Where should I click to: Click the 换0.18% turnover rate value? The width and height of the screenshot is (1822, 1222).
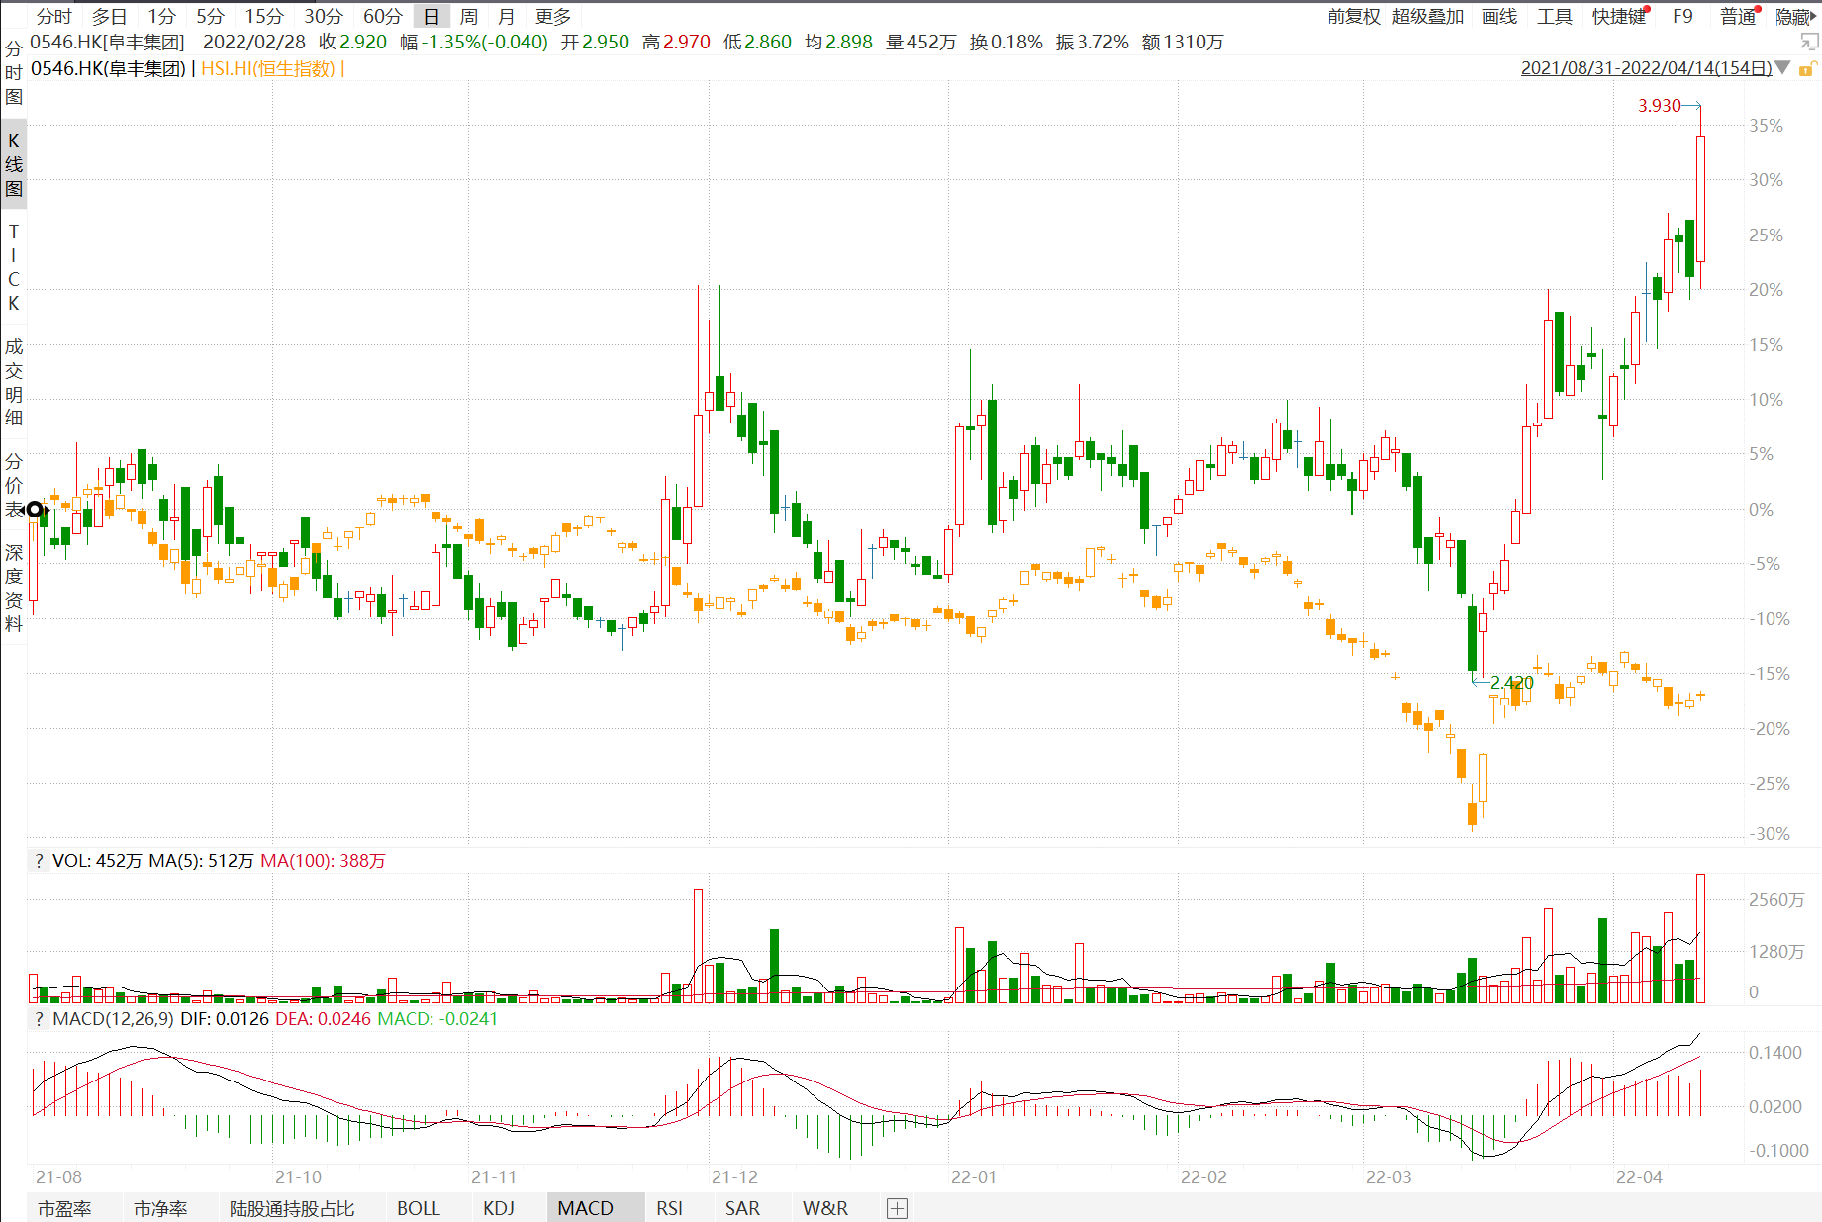[x=1007, y=43]
